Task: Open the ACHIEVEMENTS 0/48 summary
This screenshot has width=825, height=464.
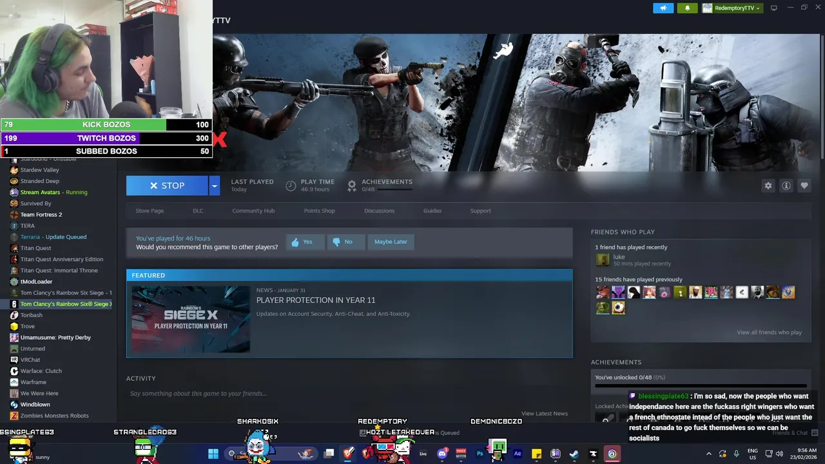Action: (x=380, y=186)
